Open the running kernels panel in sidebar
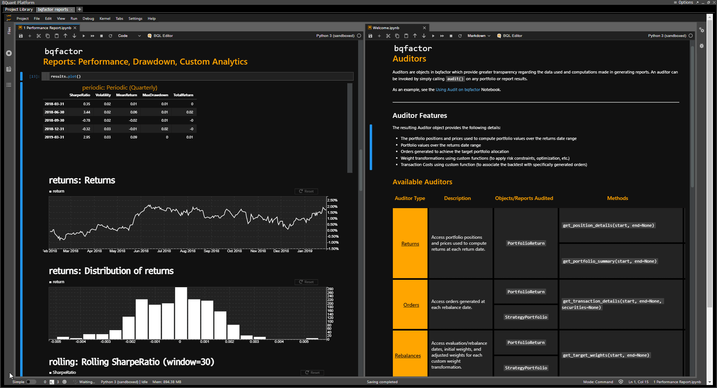Screen dimensions: 717x388 [x=9, y=53]
